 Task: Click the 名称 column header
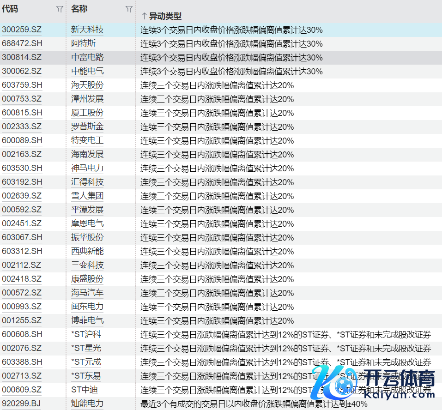point(79,9)
